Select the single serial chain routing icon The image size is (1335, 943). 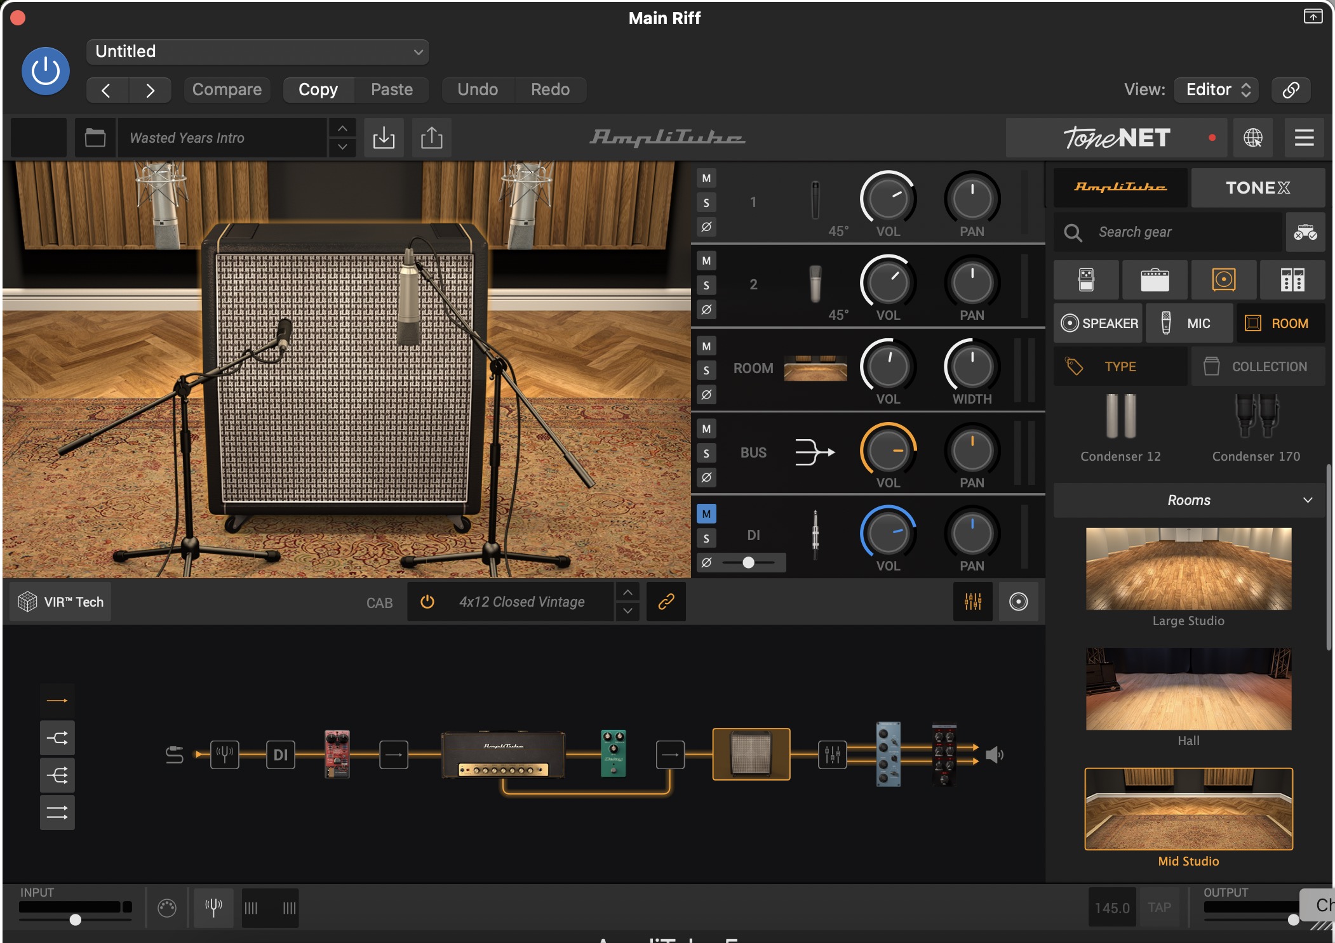point(57,701)
